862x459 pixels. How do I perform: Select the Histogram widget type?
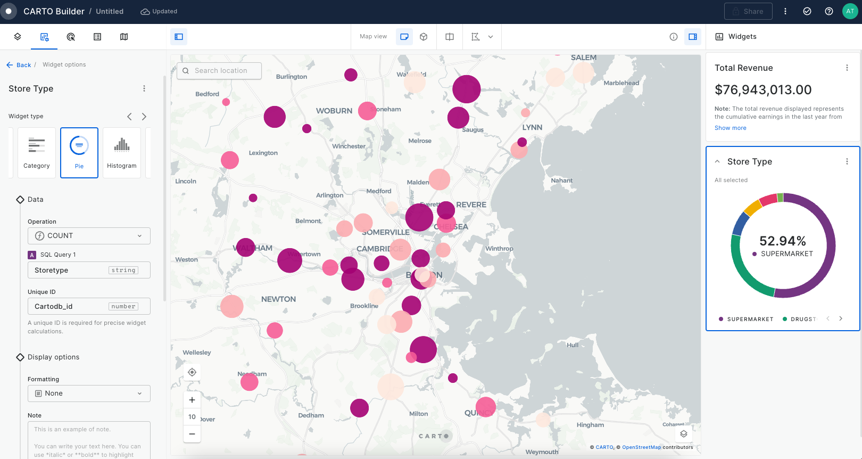pyautogui.click(x=122, y=152)
